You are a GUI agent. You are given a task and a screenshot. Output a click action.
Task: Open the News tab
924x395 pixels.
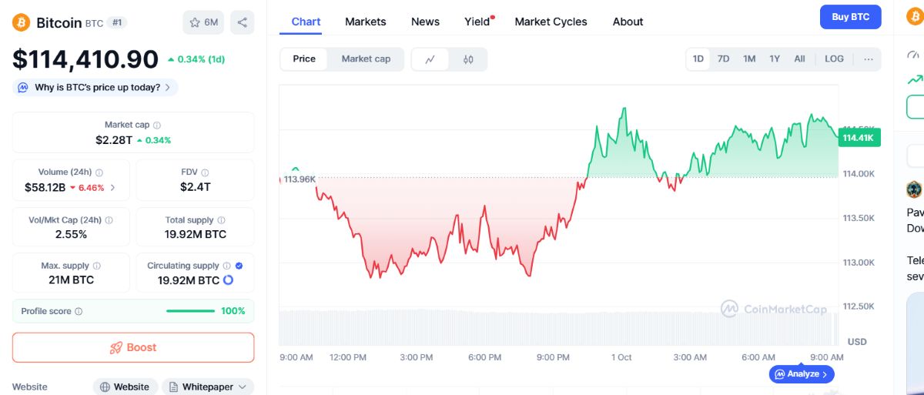click(425, 22)
